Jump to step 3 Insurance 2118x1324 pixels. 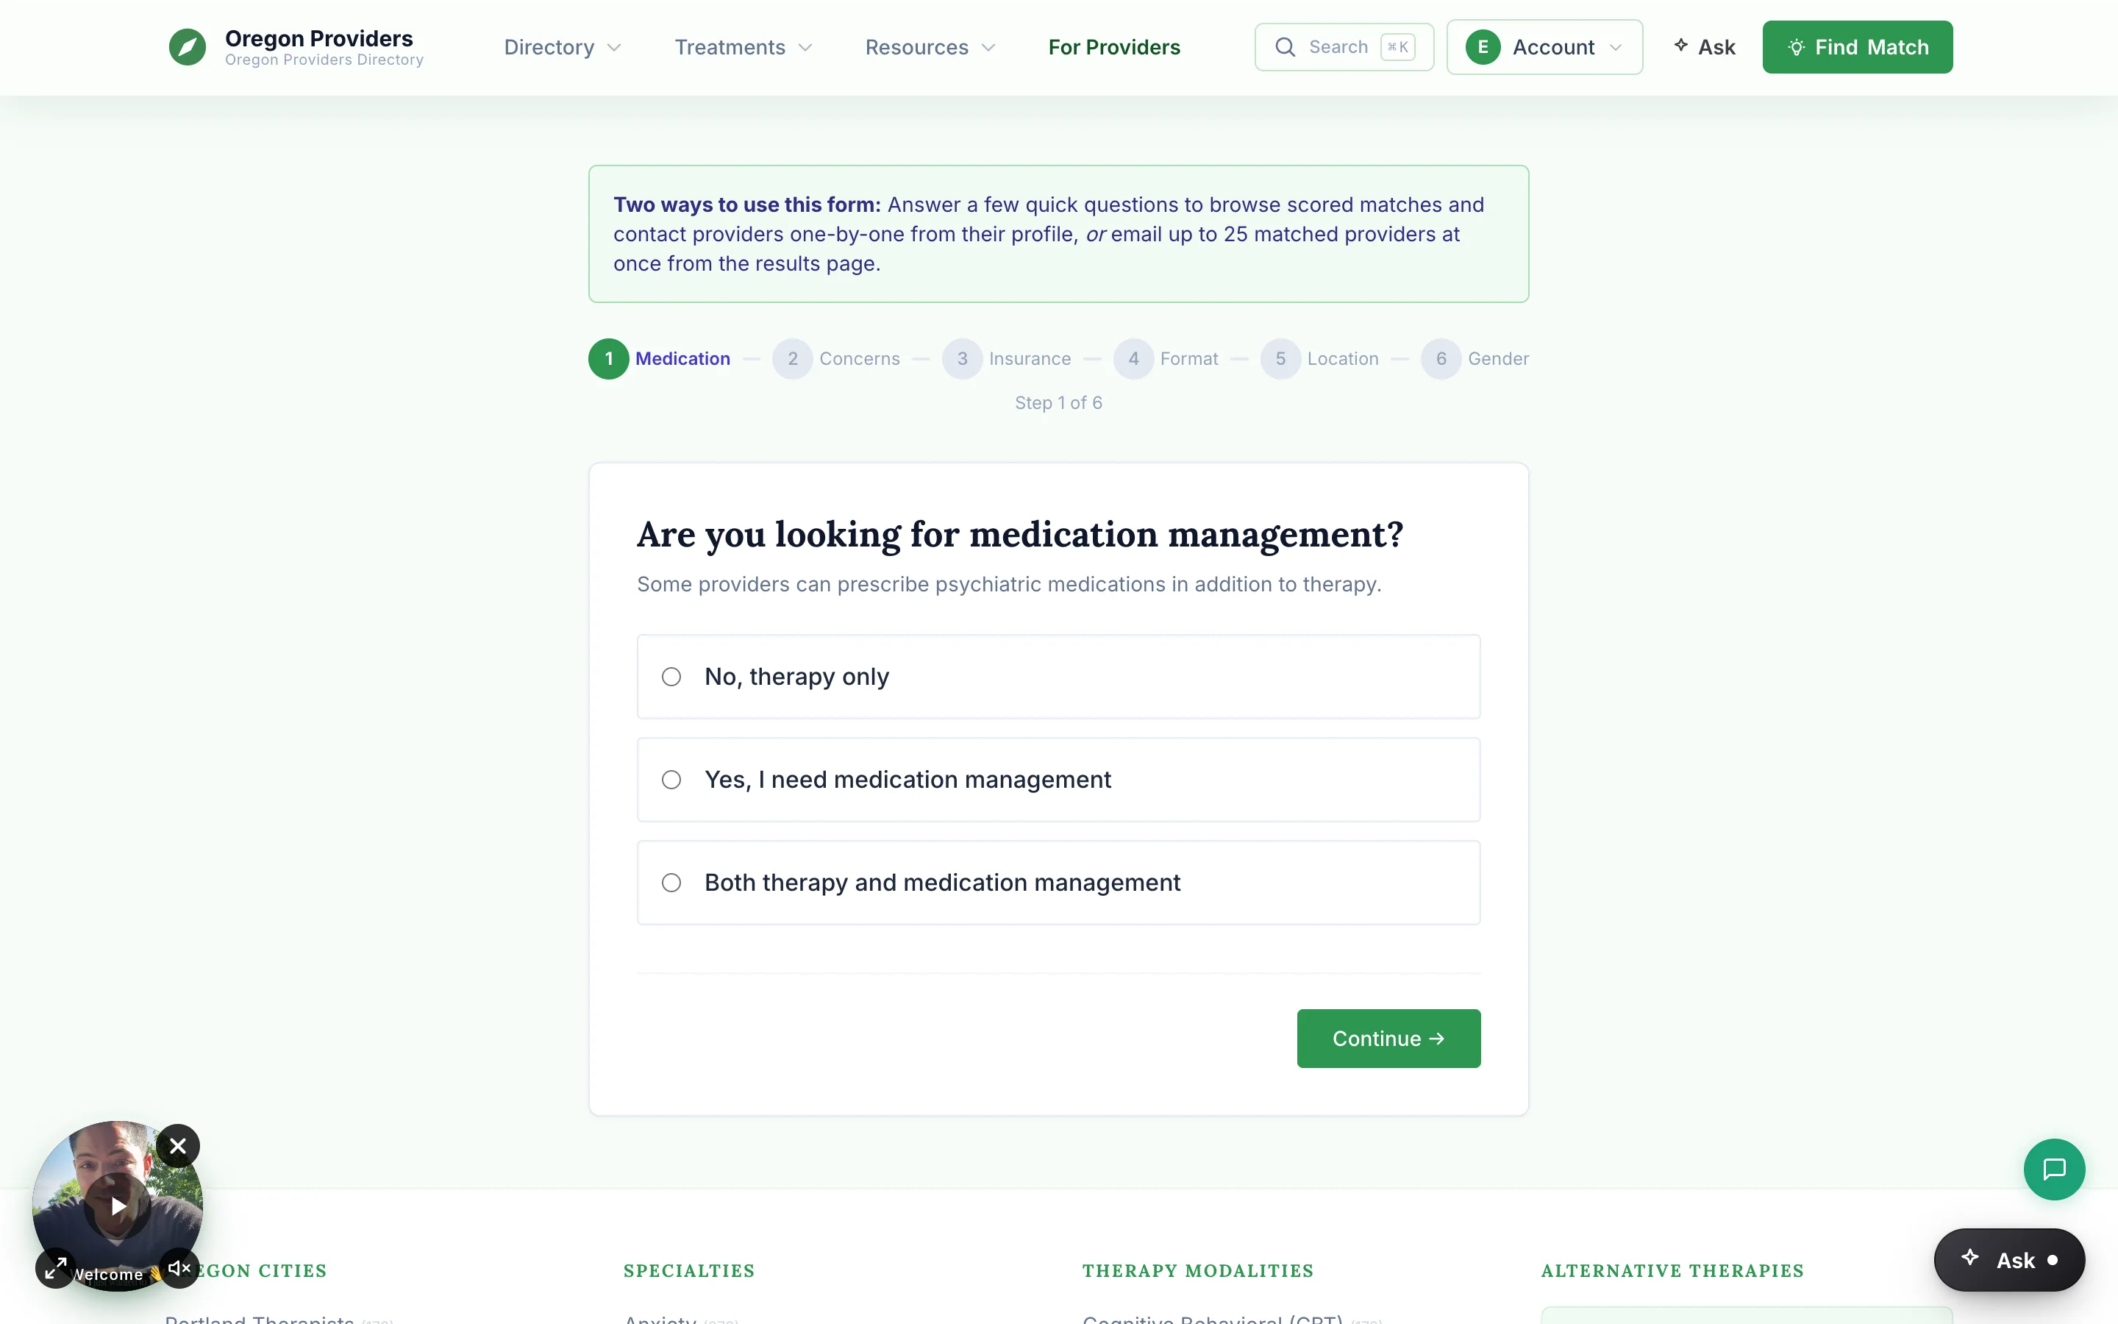[1007, 359]
